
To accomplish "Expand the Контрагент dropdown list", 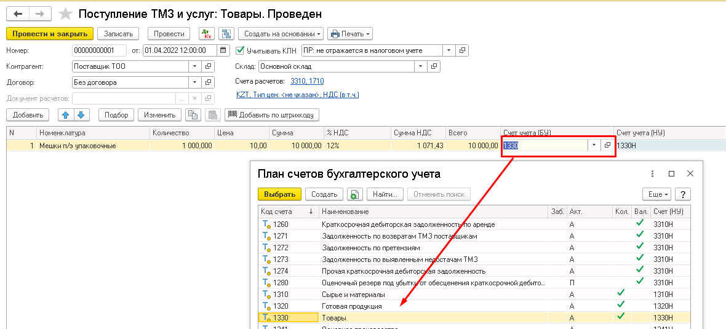I will [194, 66].
